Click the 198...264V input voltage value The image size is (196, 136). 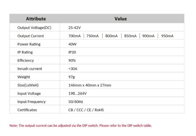pos(78,93)
